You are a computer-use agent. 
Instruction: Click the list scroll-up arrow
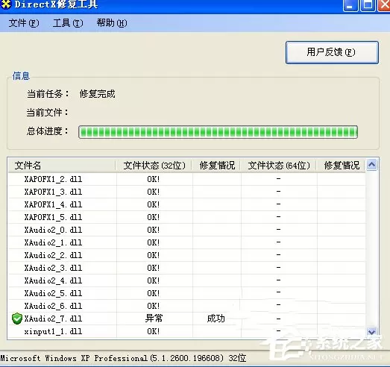click(x=371, y=164)
